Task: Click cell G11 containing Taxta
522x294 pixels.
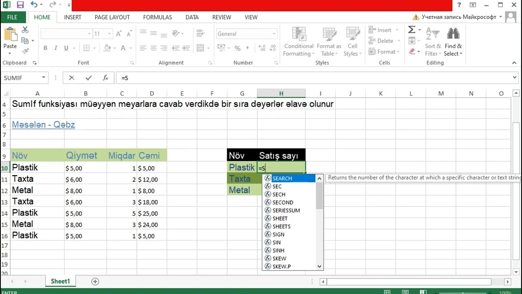Action: (x=242, y=179)
